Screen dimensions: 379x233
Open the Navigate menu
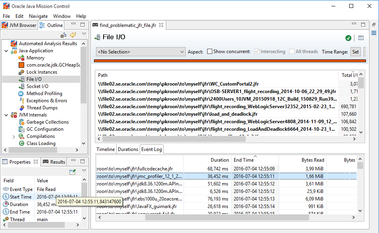point(38,16)
